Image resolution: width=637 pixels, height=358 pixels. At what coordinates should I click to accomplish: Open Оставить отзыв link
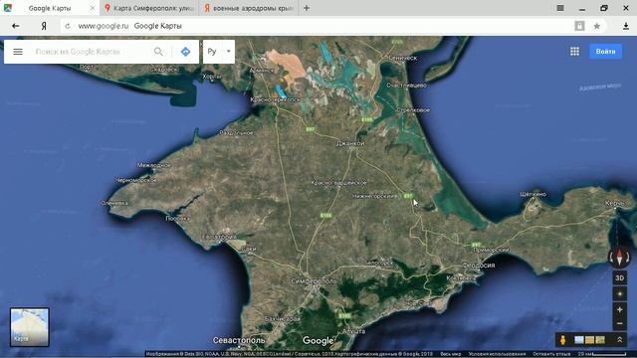(x=551, y=354)
